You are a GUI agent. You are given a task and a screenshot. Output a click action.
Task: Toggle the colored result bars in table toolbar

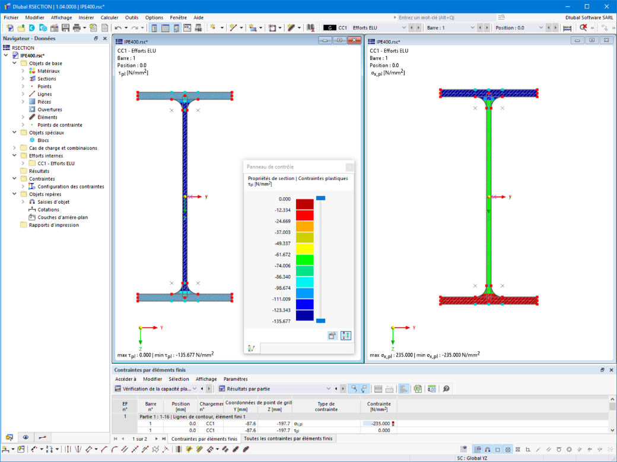coord(403,389)
